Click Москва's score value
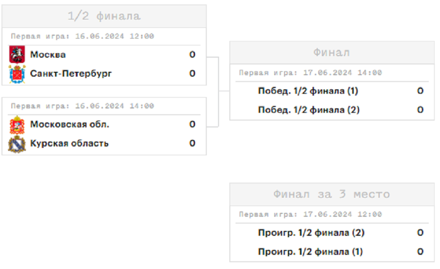The height and width of the screenshot is (269, 440). tap(192, 55)
